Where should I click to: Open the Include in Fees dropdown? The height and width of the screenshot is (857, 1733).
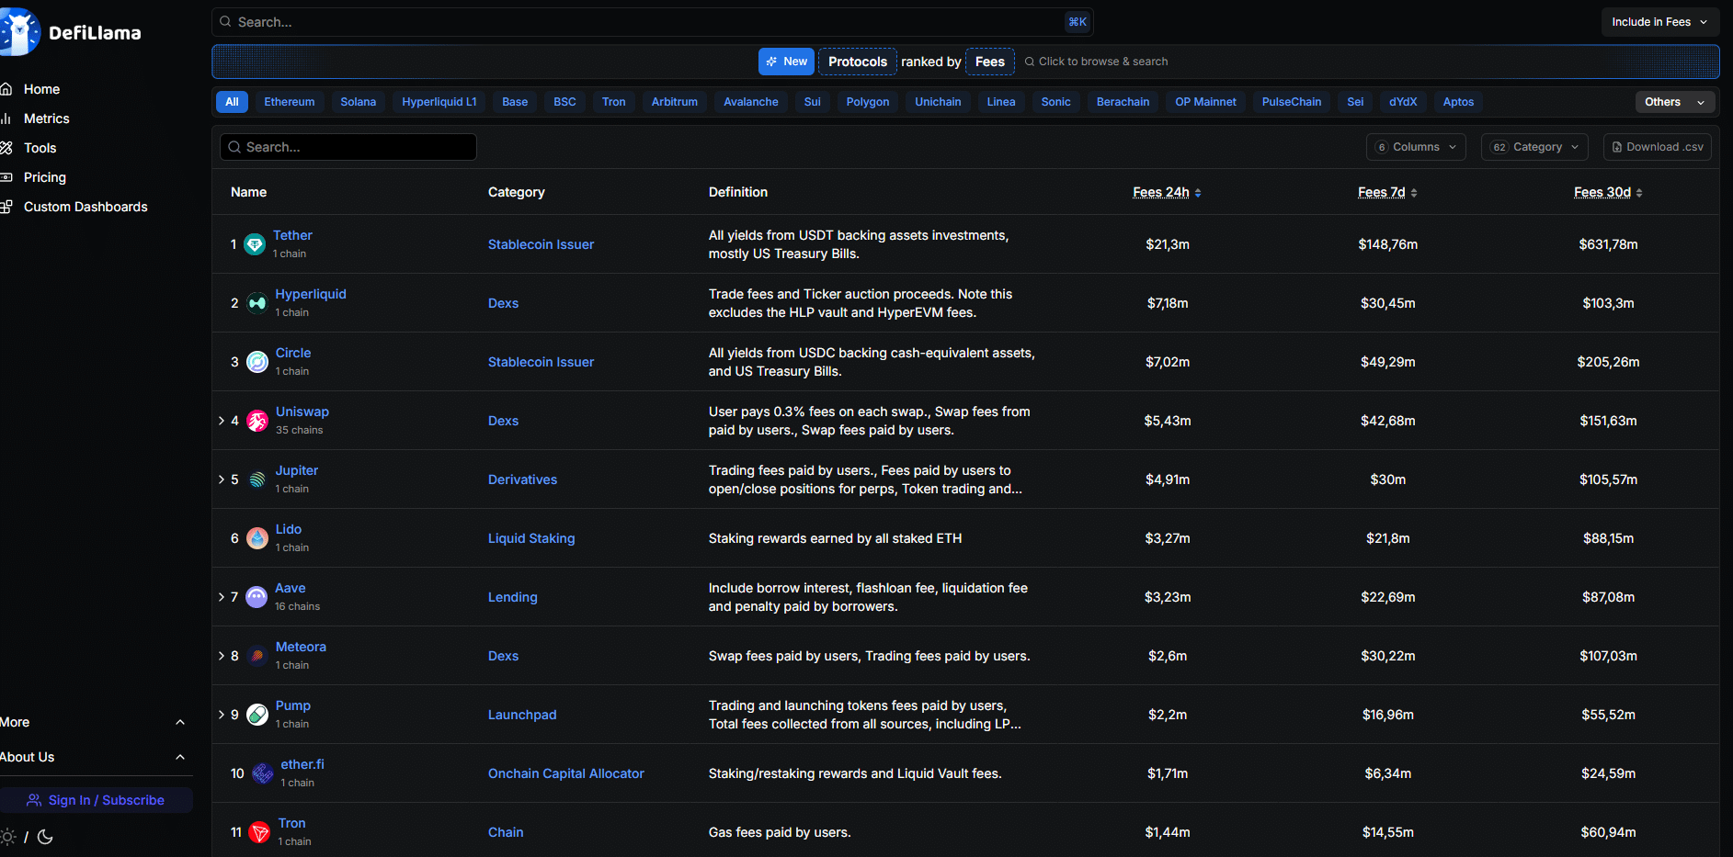pos(1659,22)
